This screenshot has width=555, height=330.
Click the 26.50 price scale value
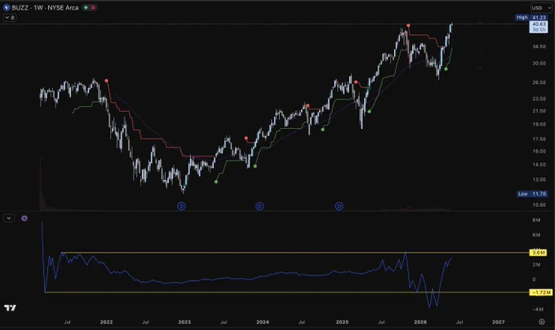click(539, 82)
